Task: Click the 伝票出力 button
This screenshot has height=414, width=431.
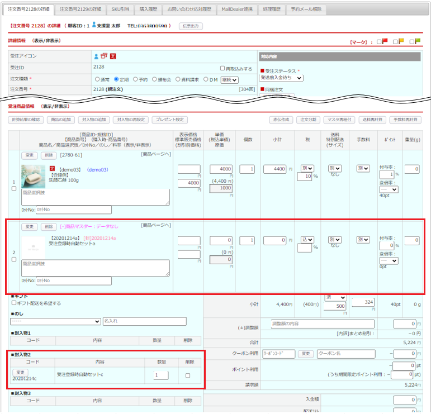Action: (x=191, y=26)
